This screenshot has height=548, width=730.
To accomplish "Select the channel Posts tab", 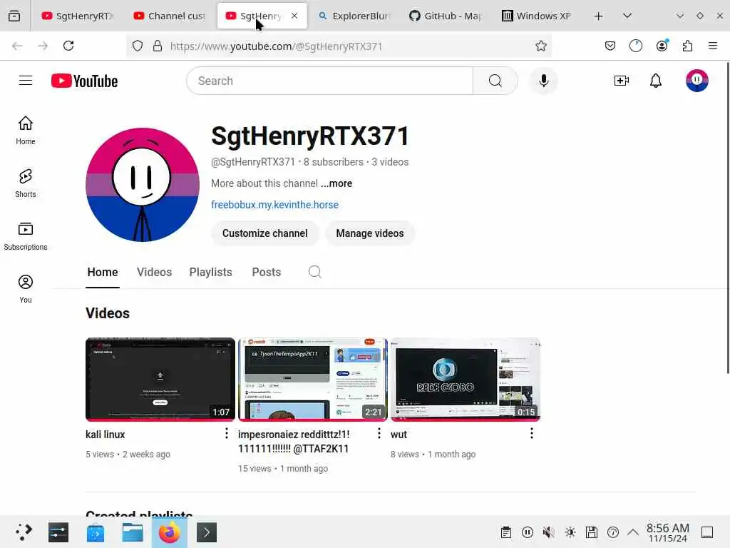I will 267,272.
